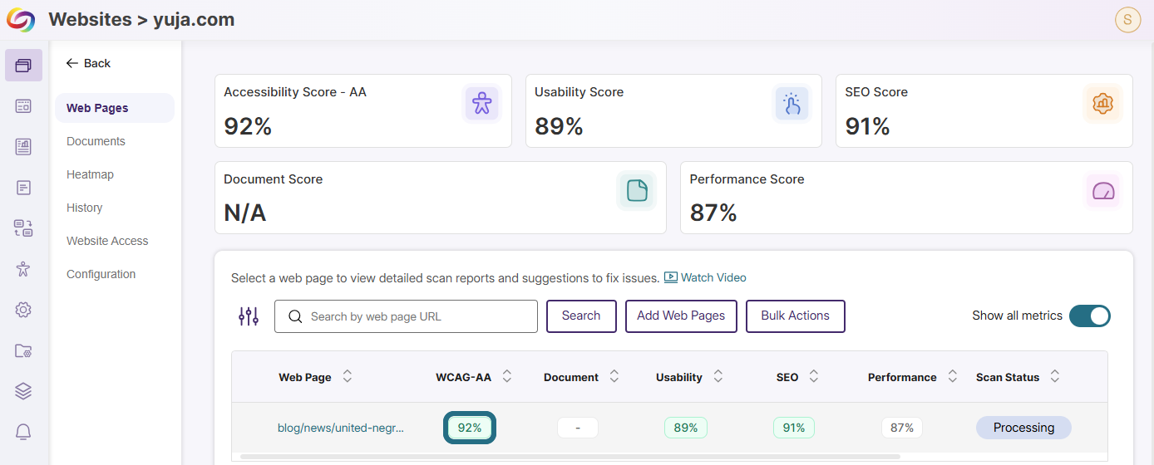Sort by Performance column
Image resolution: width=1154 pixels, height=465 pixels.
pos(953,377)
